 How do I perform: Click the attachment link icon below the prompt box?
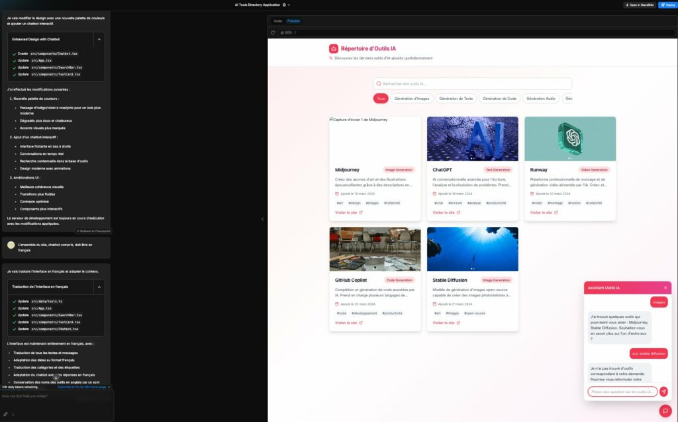click(x=5, y=414)
